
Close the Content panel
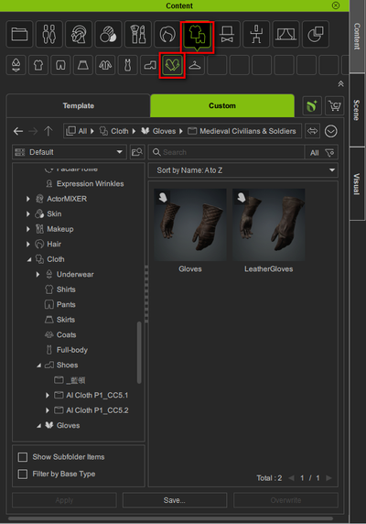[336, 5]
